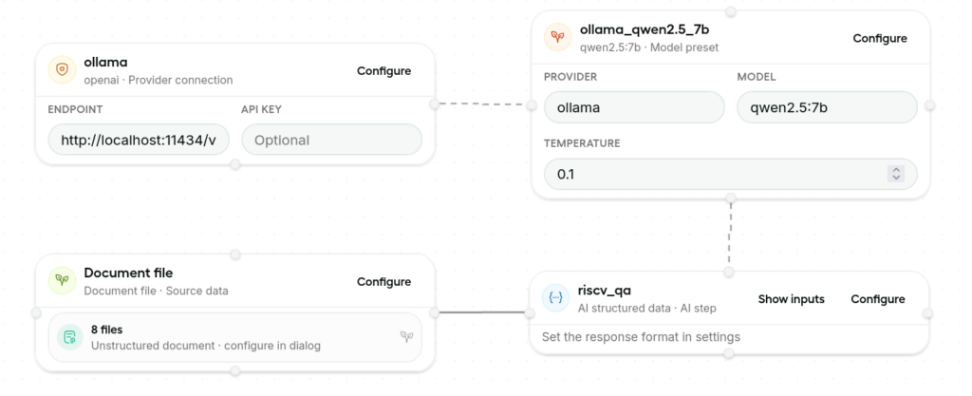This screenshot has width=972, height=396.
Task: Click the small sprout icon in files row
Action: [x=406, y=336]
